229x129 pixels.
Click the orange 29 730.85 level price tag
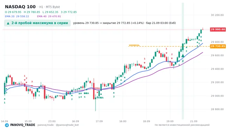[218, 46]
